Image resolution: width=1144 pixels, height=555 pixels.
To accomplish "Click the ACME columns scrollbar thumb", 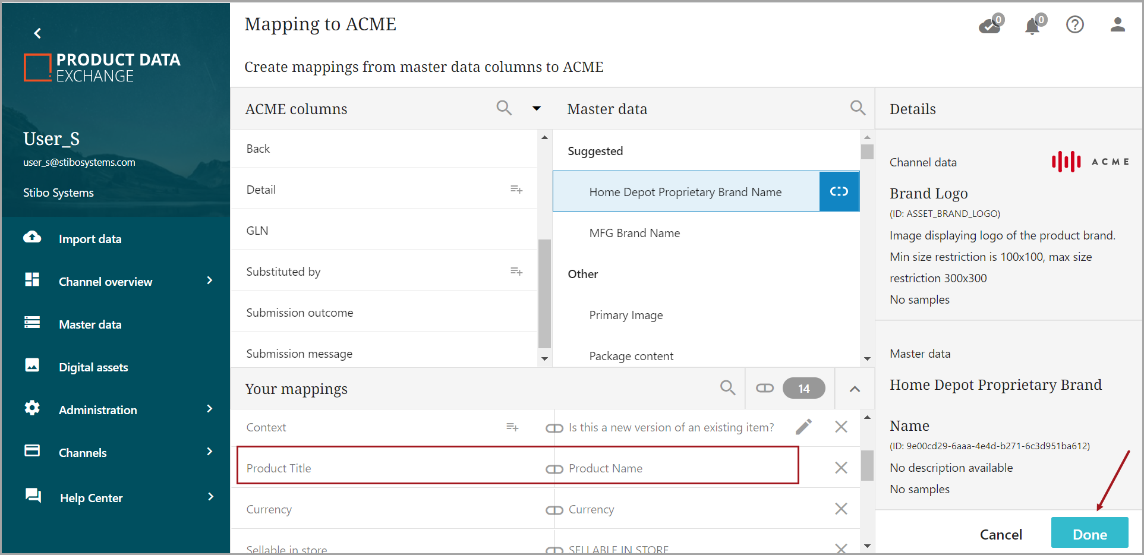I will 544,294.
